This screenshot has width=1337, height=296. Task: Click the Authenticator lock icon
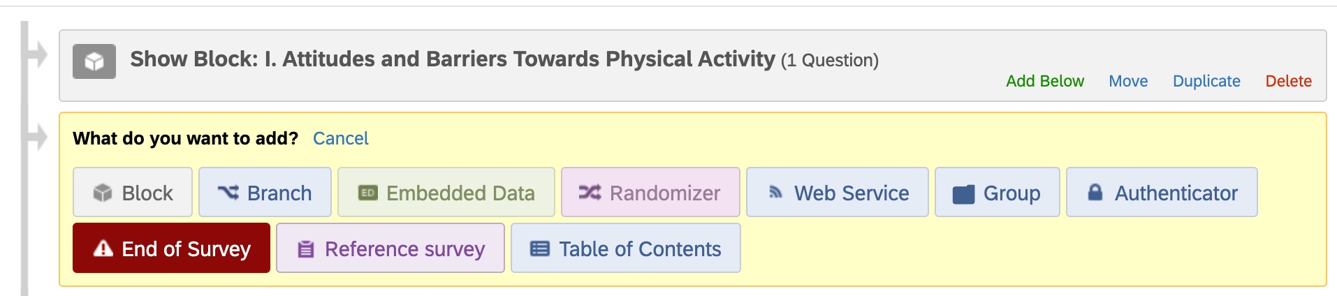1095,192
